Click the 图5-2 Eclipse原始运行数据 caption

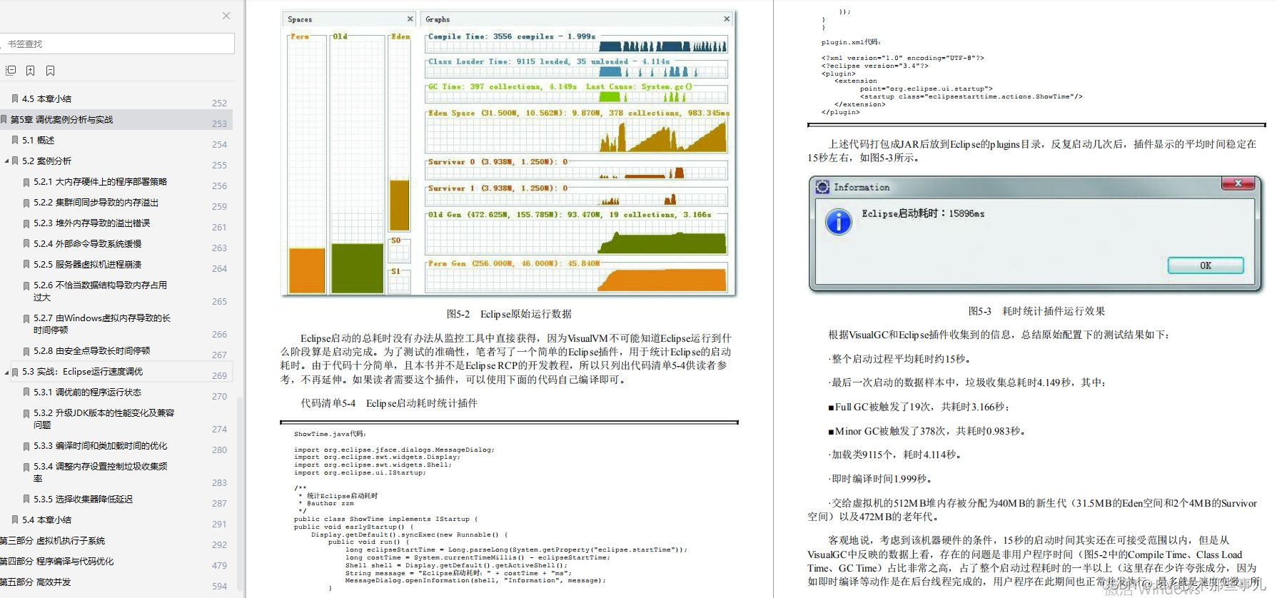click(509, 314)
